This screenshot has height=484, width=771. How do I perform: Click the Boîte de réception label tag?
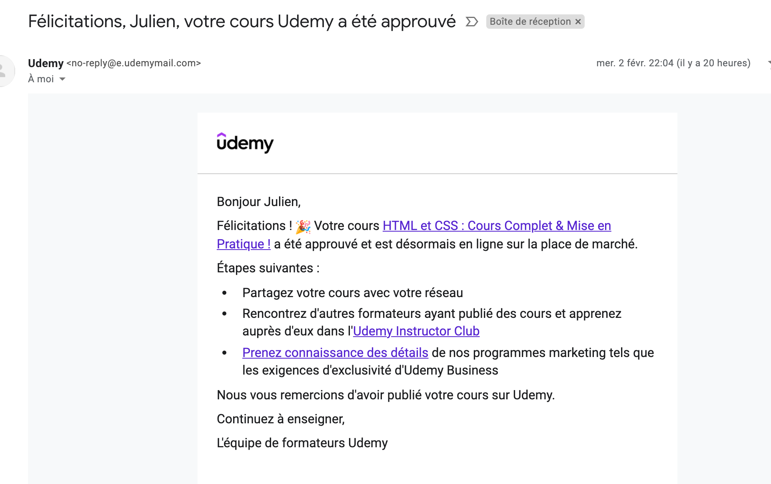pos(530,22)
